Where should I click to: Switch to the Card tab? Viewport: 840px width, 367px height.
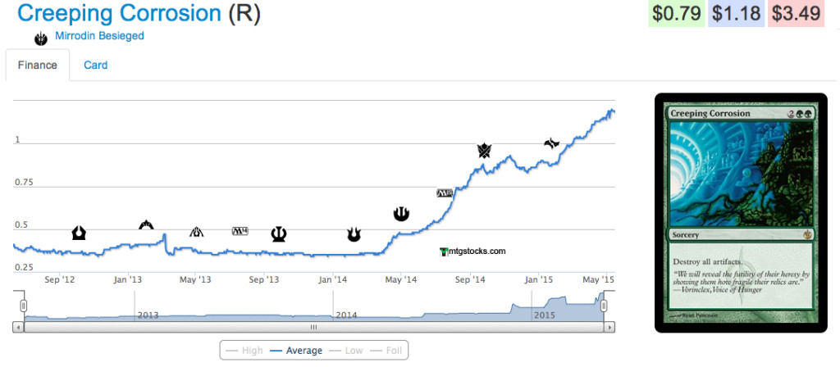click(x=95, y=66)
